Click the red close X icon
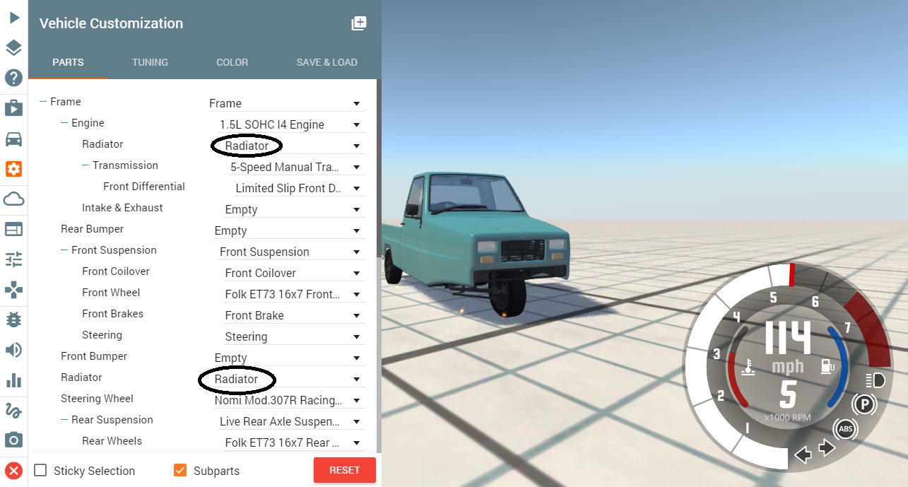908x487 pixels. click(x=13, y=471)
